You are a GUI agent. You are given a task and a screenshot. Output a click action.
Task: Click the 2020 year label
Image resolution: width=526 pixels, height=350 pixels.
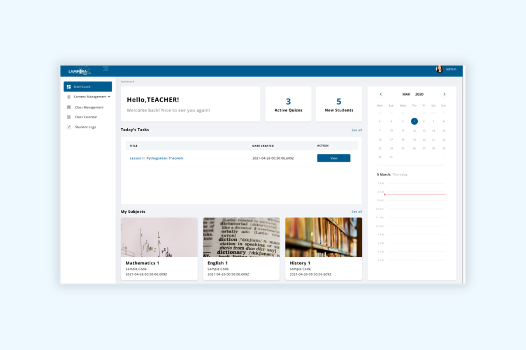tap(419, 94)
